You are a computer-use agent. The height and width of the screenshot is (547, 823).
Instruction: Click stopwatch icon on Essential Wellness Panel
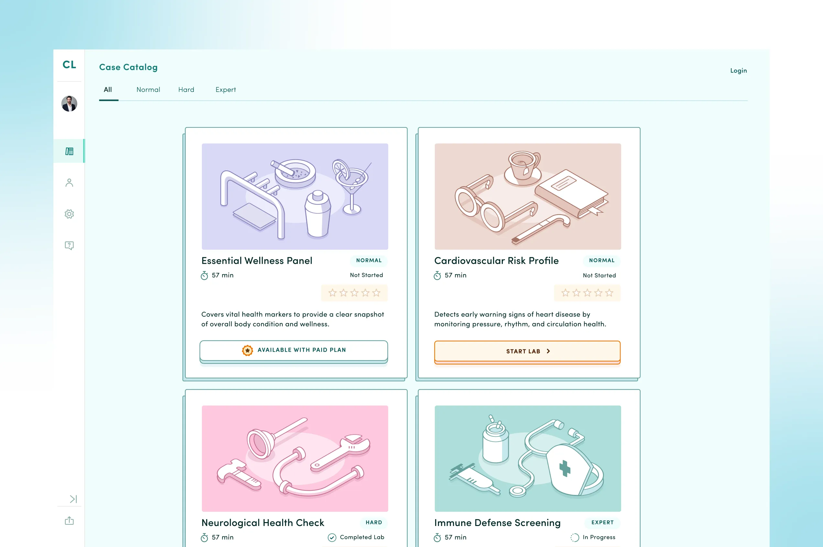click(204, 275)
